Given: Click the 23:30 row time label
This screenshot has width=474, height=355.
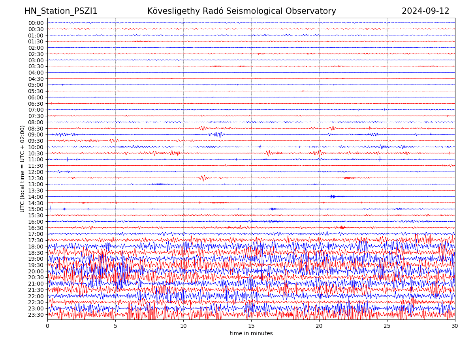Looking at the screenshot, I should tap(36, 315).
